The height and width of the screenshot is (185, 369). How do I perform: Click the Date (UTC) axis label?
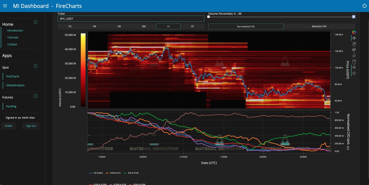tap(209, 163)
